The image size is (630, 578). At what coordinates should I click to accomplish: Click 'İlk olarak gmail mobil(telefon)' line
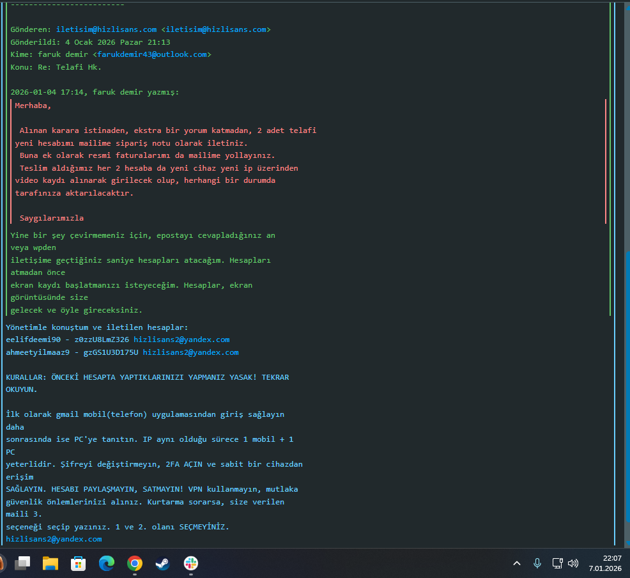point(145,414)
